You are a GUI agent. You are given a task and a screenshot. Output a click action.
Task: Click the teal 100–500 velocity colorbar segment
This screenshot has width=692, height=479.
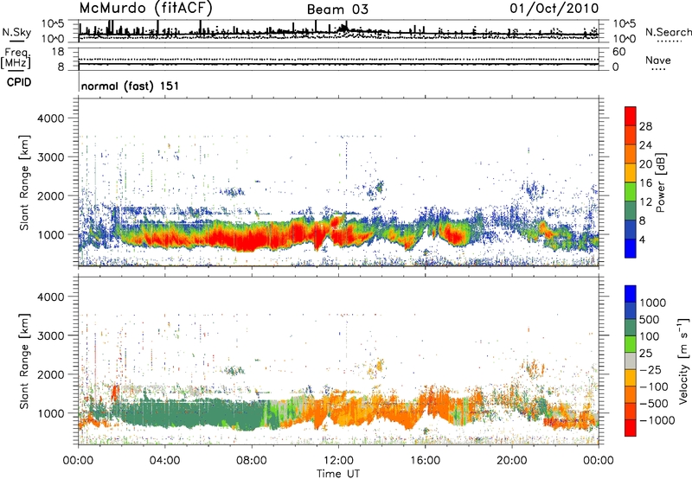click(x=631, y=328)
